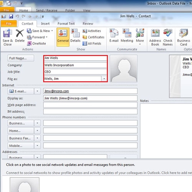This screenshot has height=192, width=192.
Task: Open the Home phone type dropdown
Action: tap(37, 131)
